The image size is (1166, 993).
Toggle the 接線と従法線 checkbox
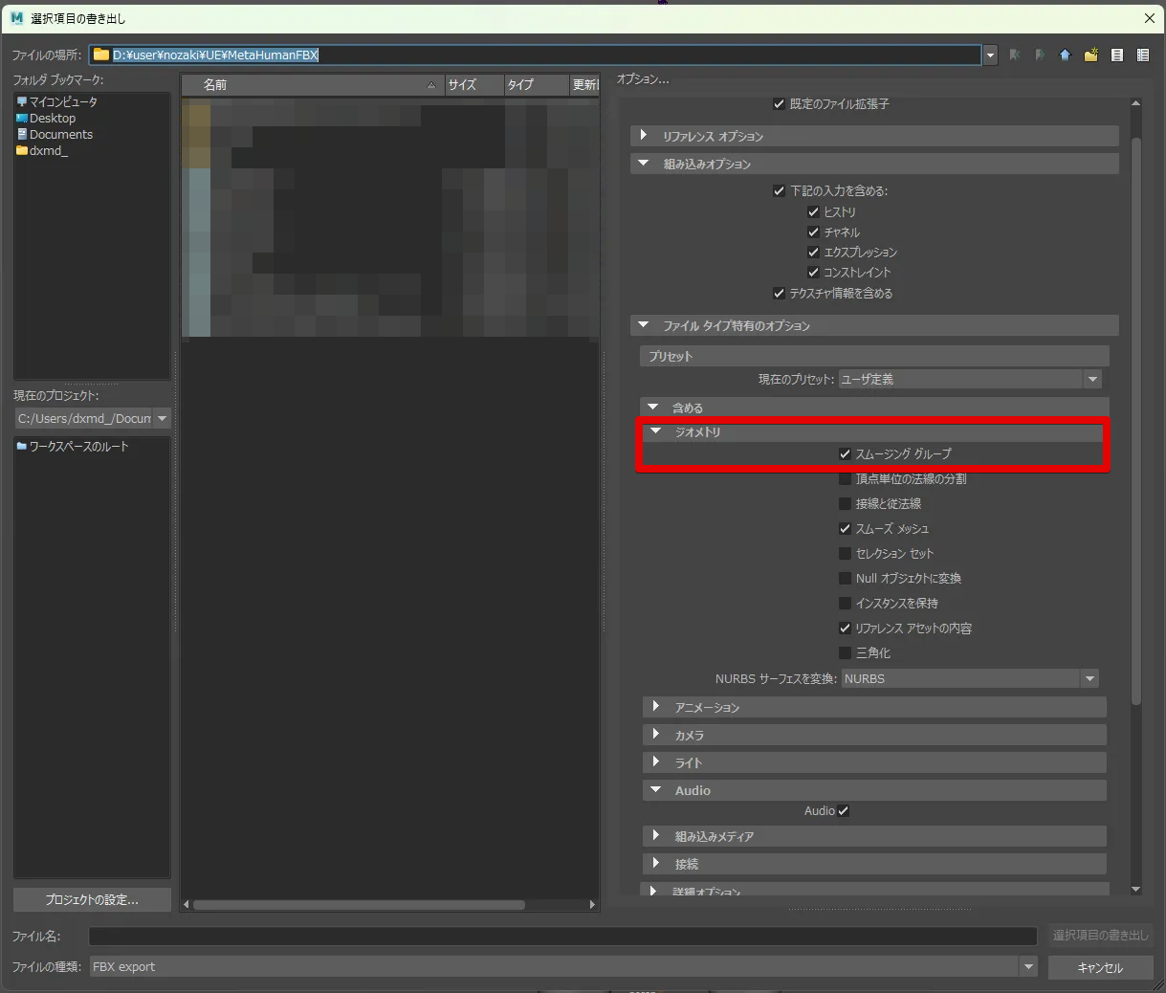pyautogui.click(x=845, y=504)
